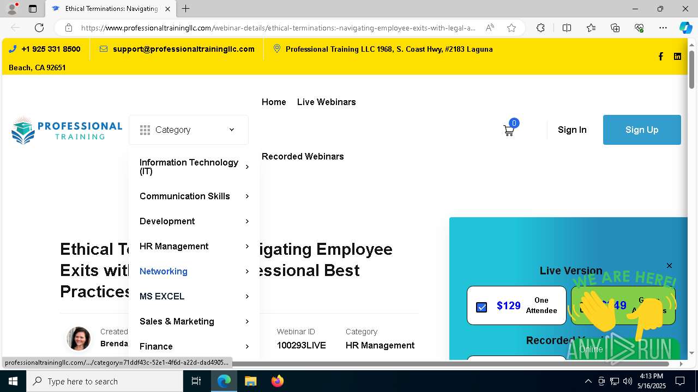Collapse the Category dropdown
The width and height of the screenshot is (698, 392).
coord(188,130)
